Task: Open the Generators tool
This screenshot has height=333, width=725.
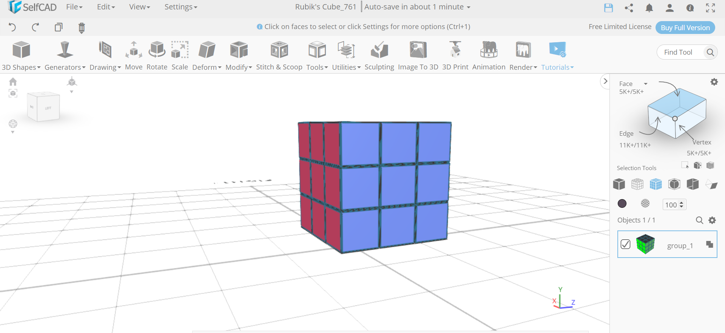Action: (65, 50)
